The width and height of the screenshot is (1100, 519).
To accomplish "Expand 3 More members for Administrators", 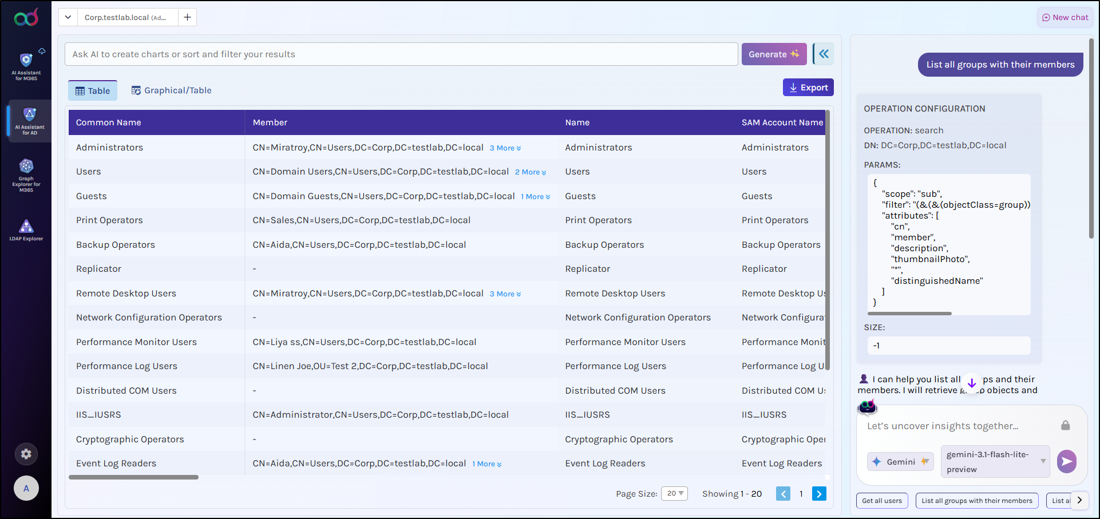I will [505, 148].
